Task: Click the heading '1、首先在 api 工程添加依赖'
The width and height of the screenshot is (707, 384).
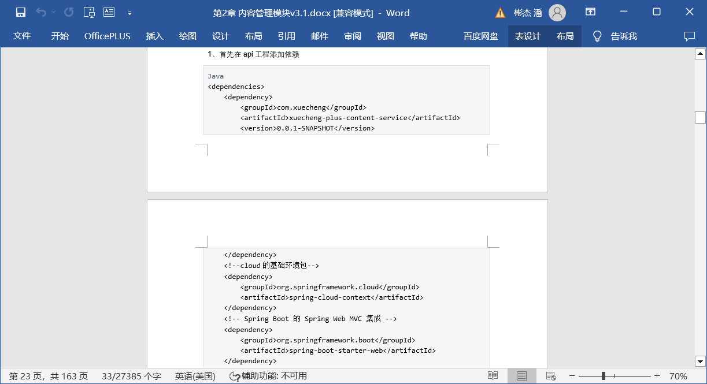Action: click(253, 54)
